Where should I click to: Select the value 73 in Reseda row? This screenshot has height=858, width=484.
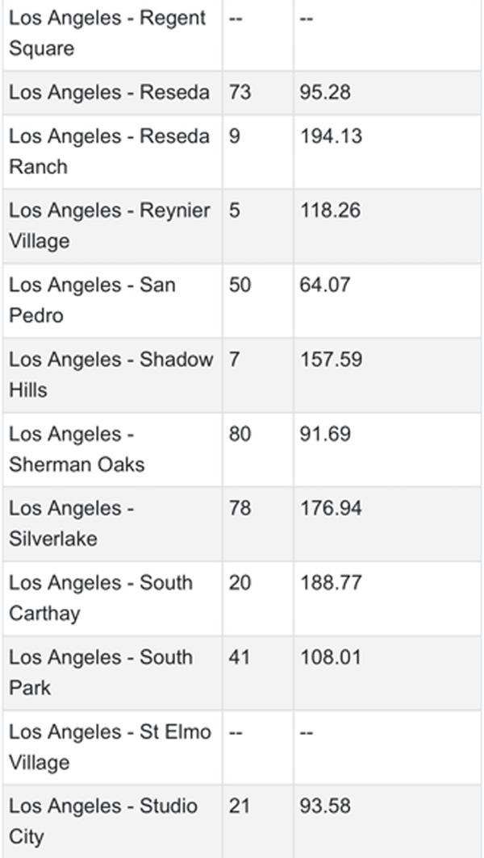coord(240,92)
